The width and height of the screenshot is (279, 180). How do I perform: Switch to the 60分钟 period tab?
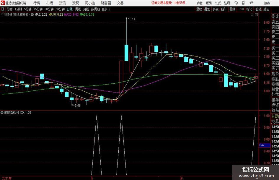pos(60,9)
